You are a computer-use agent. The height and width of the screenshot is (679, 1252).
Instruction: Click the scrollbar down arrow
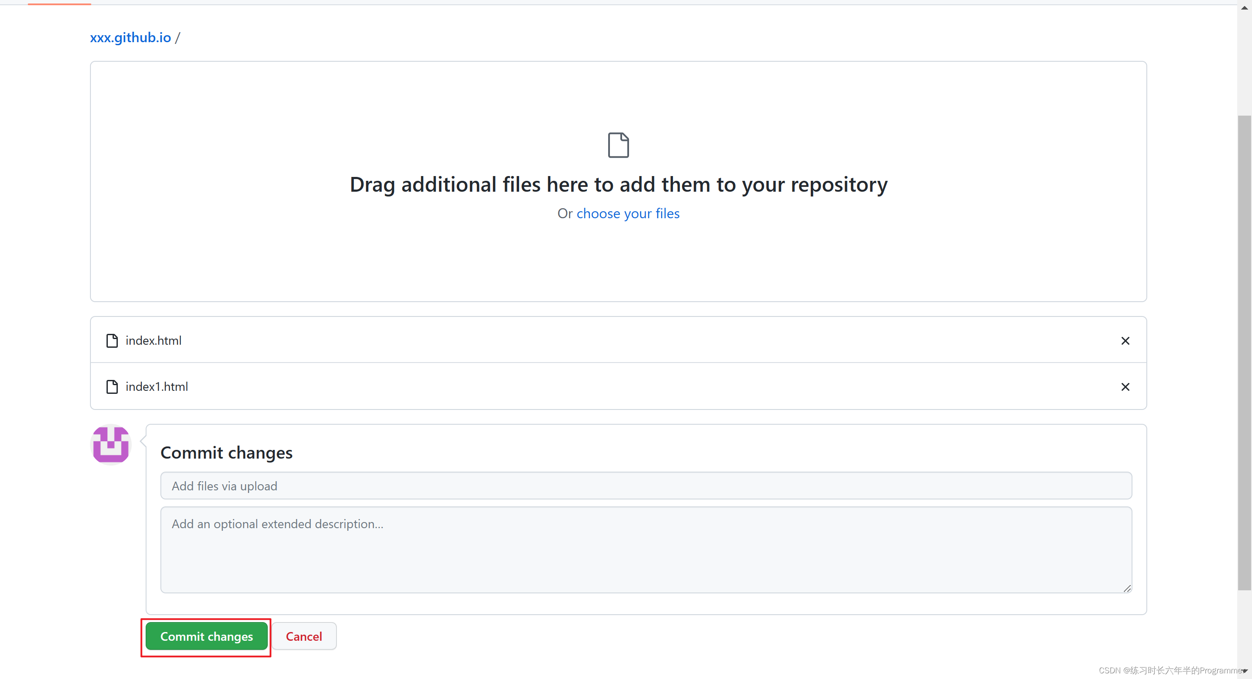(x=1245, y=671)
